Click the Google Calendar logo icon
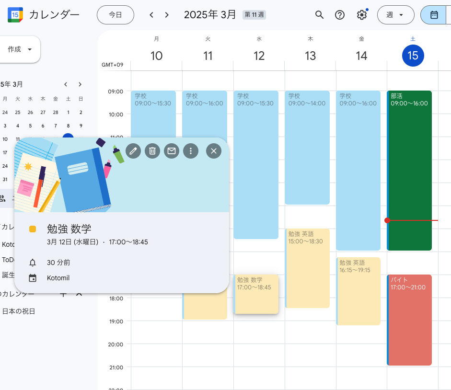451x390 pixels. tap(15, 15)
